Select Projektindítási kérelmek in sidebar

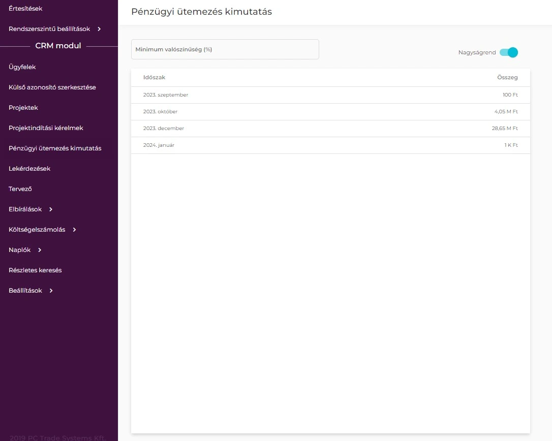coord(46,128)
